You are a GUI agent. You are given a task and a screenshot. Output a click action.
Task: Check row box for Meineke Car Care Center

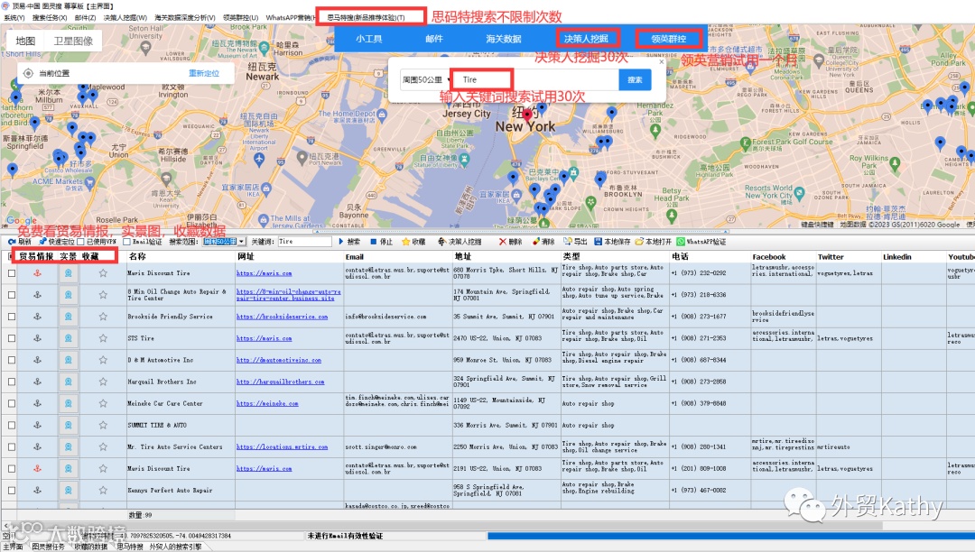(11, 403)
